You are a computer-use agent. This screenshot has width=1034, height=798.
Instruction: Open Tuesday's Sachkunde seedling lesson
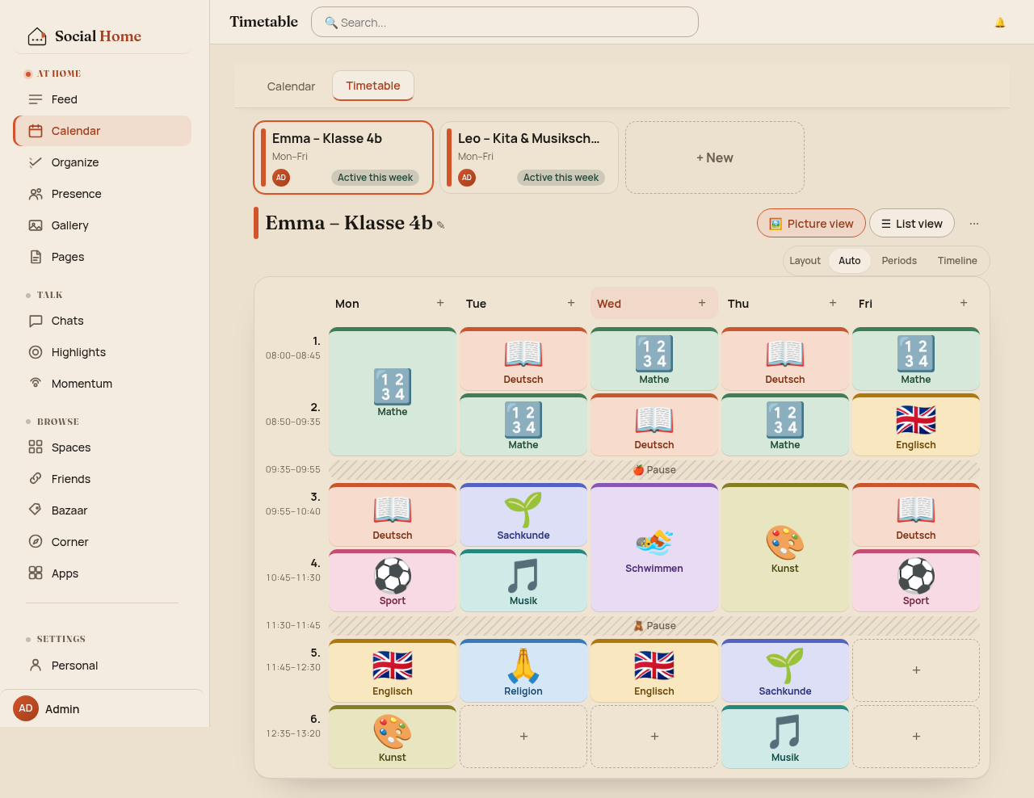pos(523,514)
